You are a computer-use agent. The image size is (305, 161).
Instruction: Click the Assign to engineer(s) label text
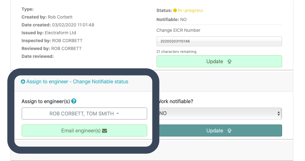pos(46,101)
